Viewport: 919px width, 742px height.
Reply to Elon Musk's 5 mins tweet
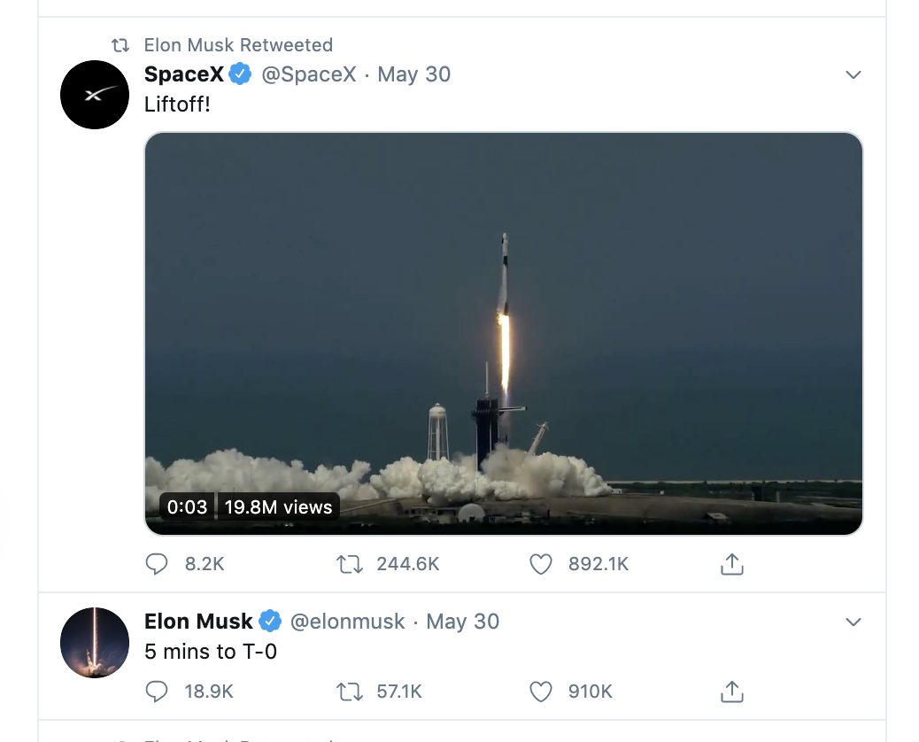click(x=157, y=692)
